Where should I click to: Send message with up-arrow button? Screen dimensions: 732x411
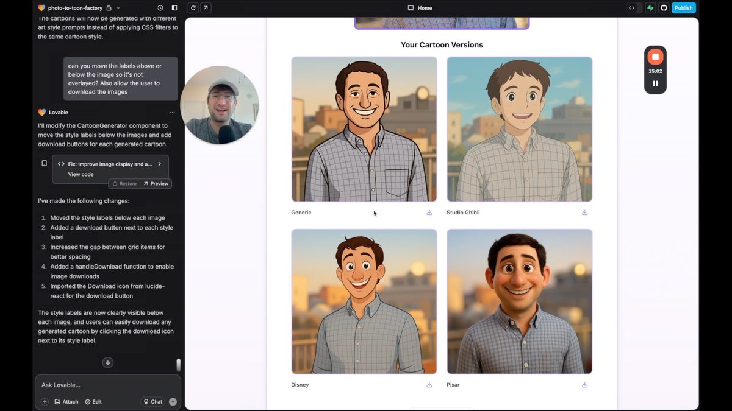point(173,402)
